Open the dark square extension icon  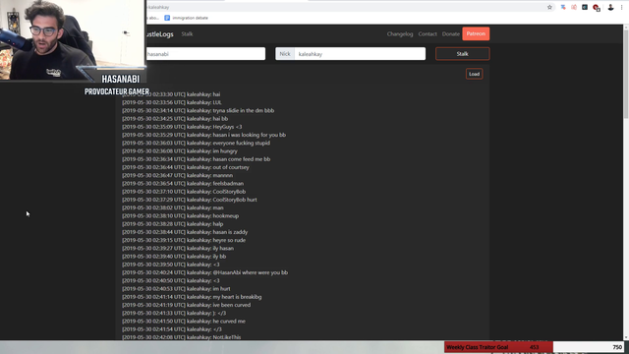pyautogui.click(x=585, y=7)
